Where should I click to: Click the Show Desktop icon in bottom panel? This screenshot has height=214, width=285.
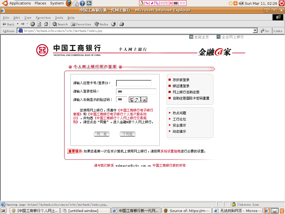tap(3, 211)
